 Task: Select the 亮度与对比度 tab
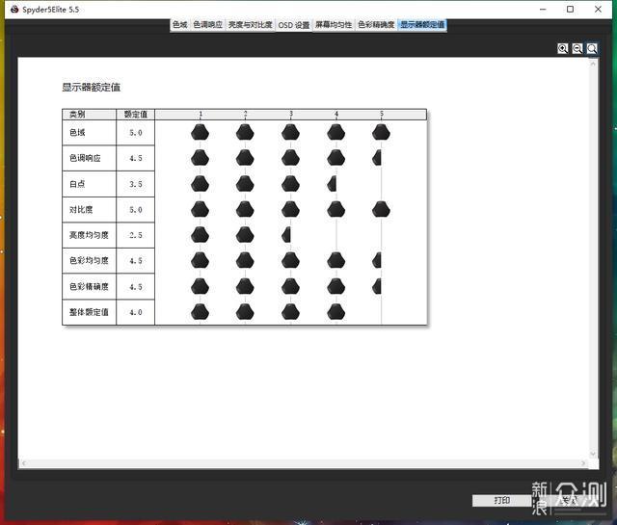pyautogui.click(x=251, y=25)
